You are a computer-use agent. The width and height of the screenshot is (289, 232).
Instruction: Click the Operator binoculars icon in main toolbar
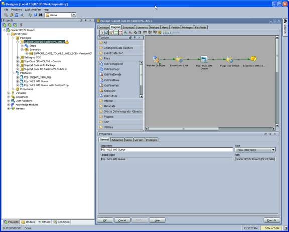click(x=40, y=15)
